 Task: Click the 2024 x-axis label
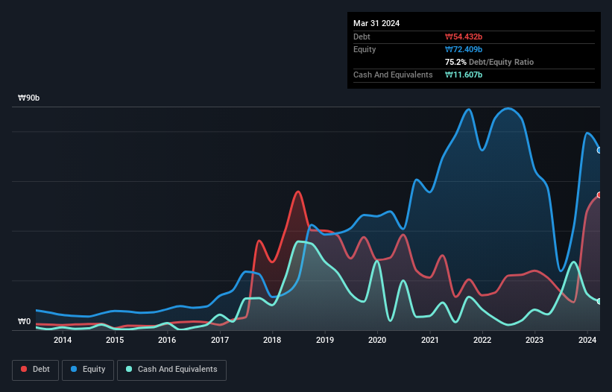click(587, 340)
